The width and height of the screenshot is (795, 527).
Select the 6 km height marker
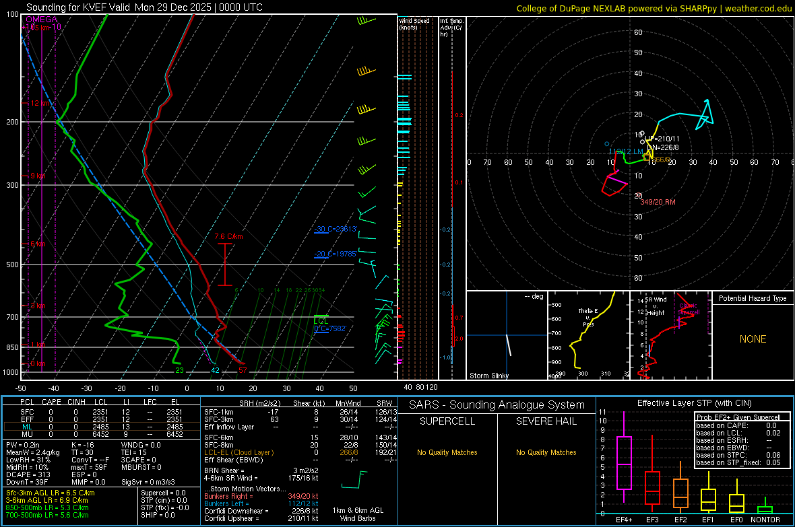38,244
